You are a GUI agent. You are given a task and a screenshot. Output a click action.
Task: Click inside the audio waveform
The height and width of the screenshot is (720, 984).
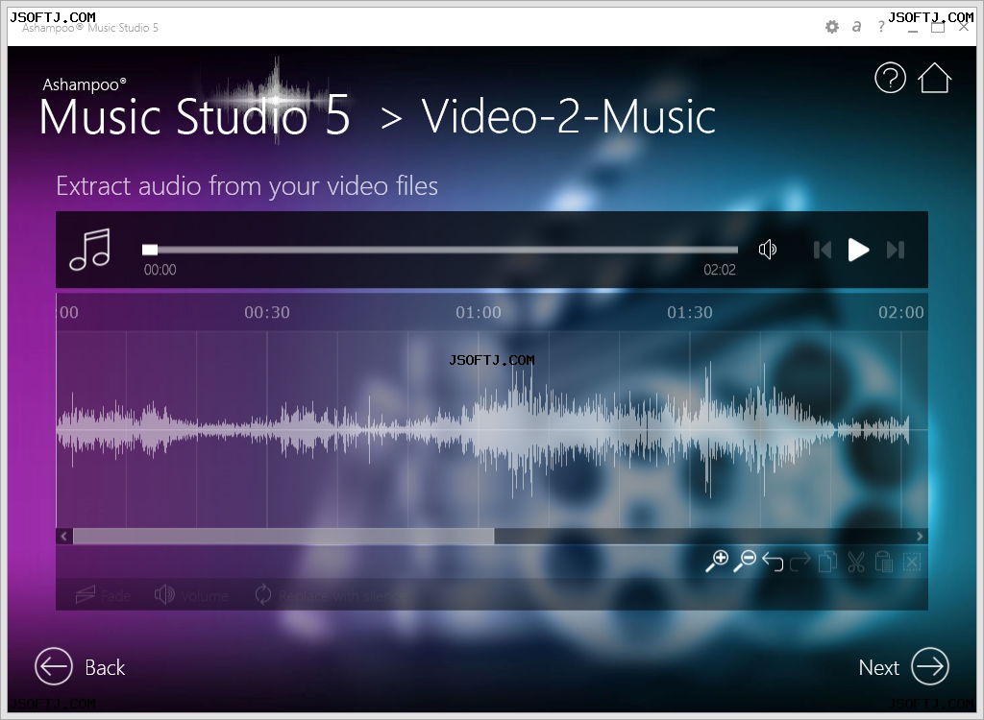(x=491, y=430)
